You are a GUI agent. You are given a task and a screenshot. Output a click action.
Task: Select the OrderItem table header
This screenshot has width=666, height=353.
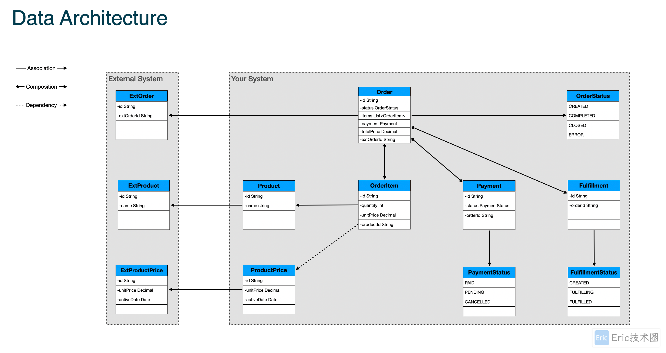point(384,185)
